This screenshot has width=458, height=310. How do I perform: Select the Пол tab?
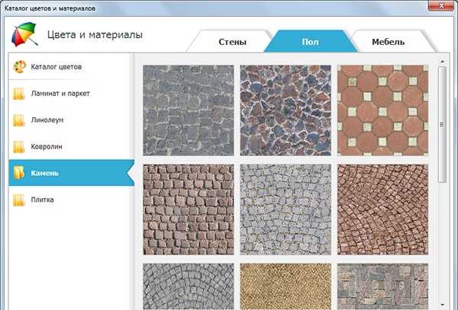pos(311,42)
